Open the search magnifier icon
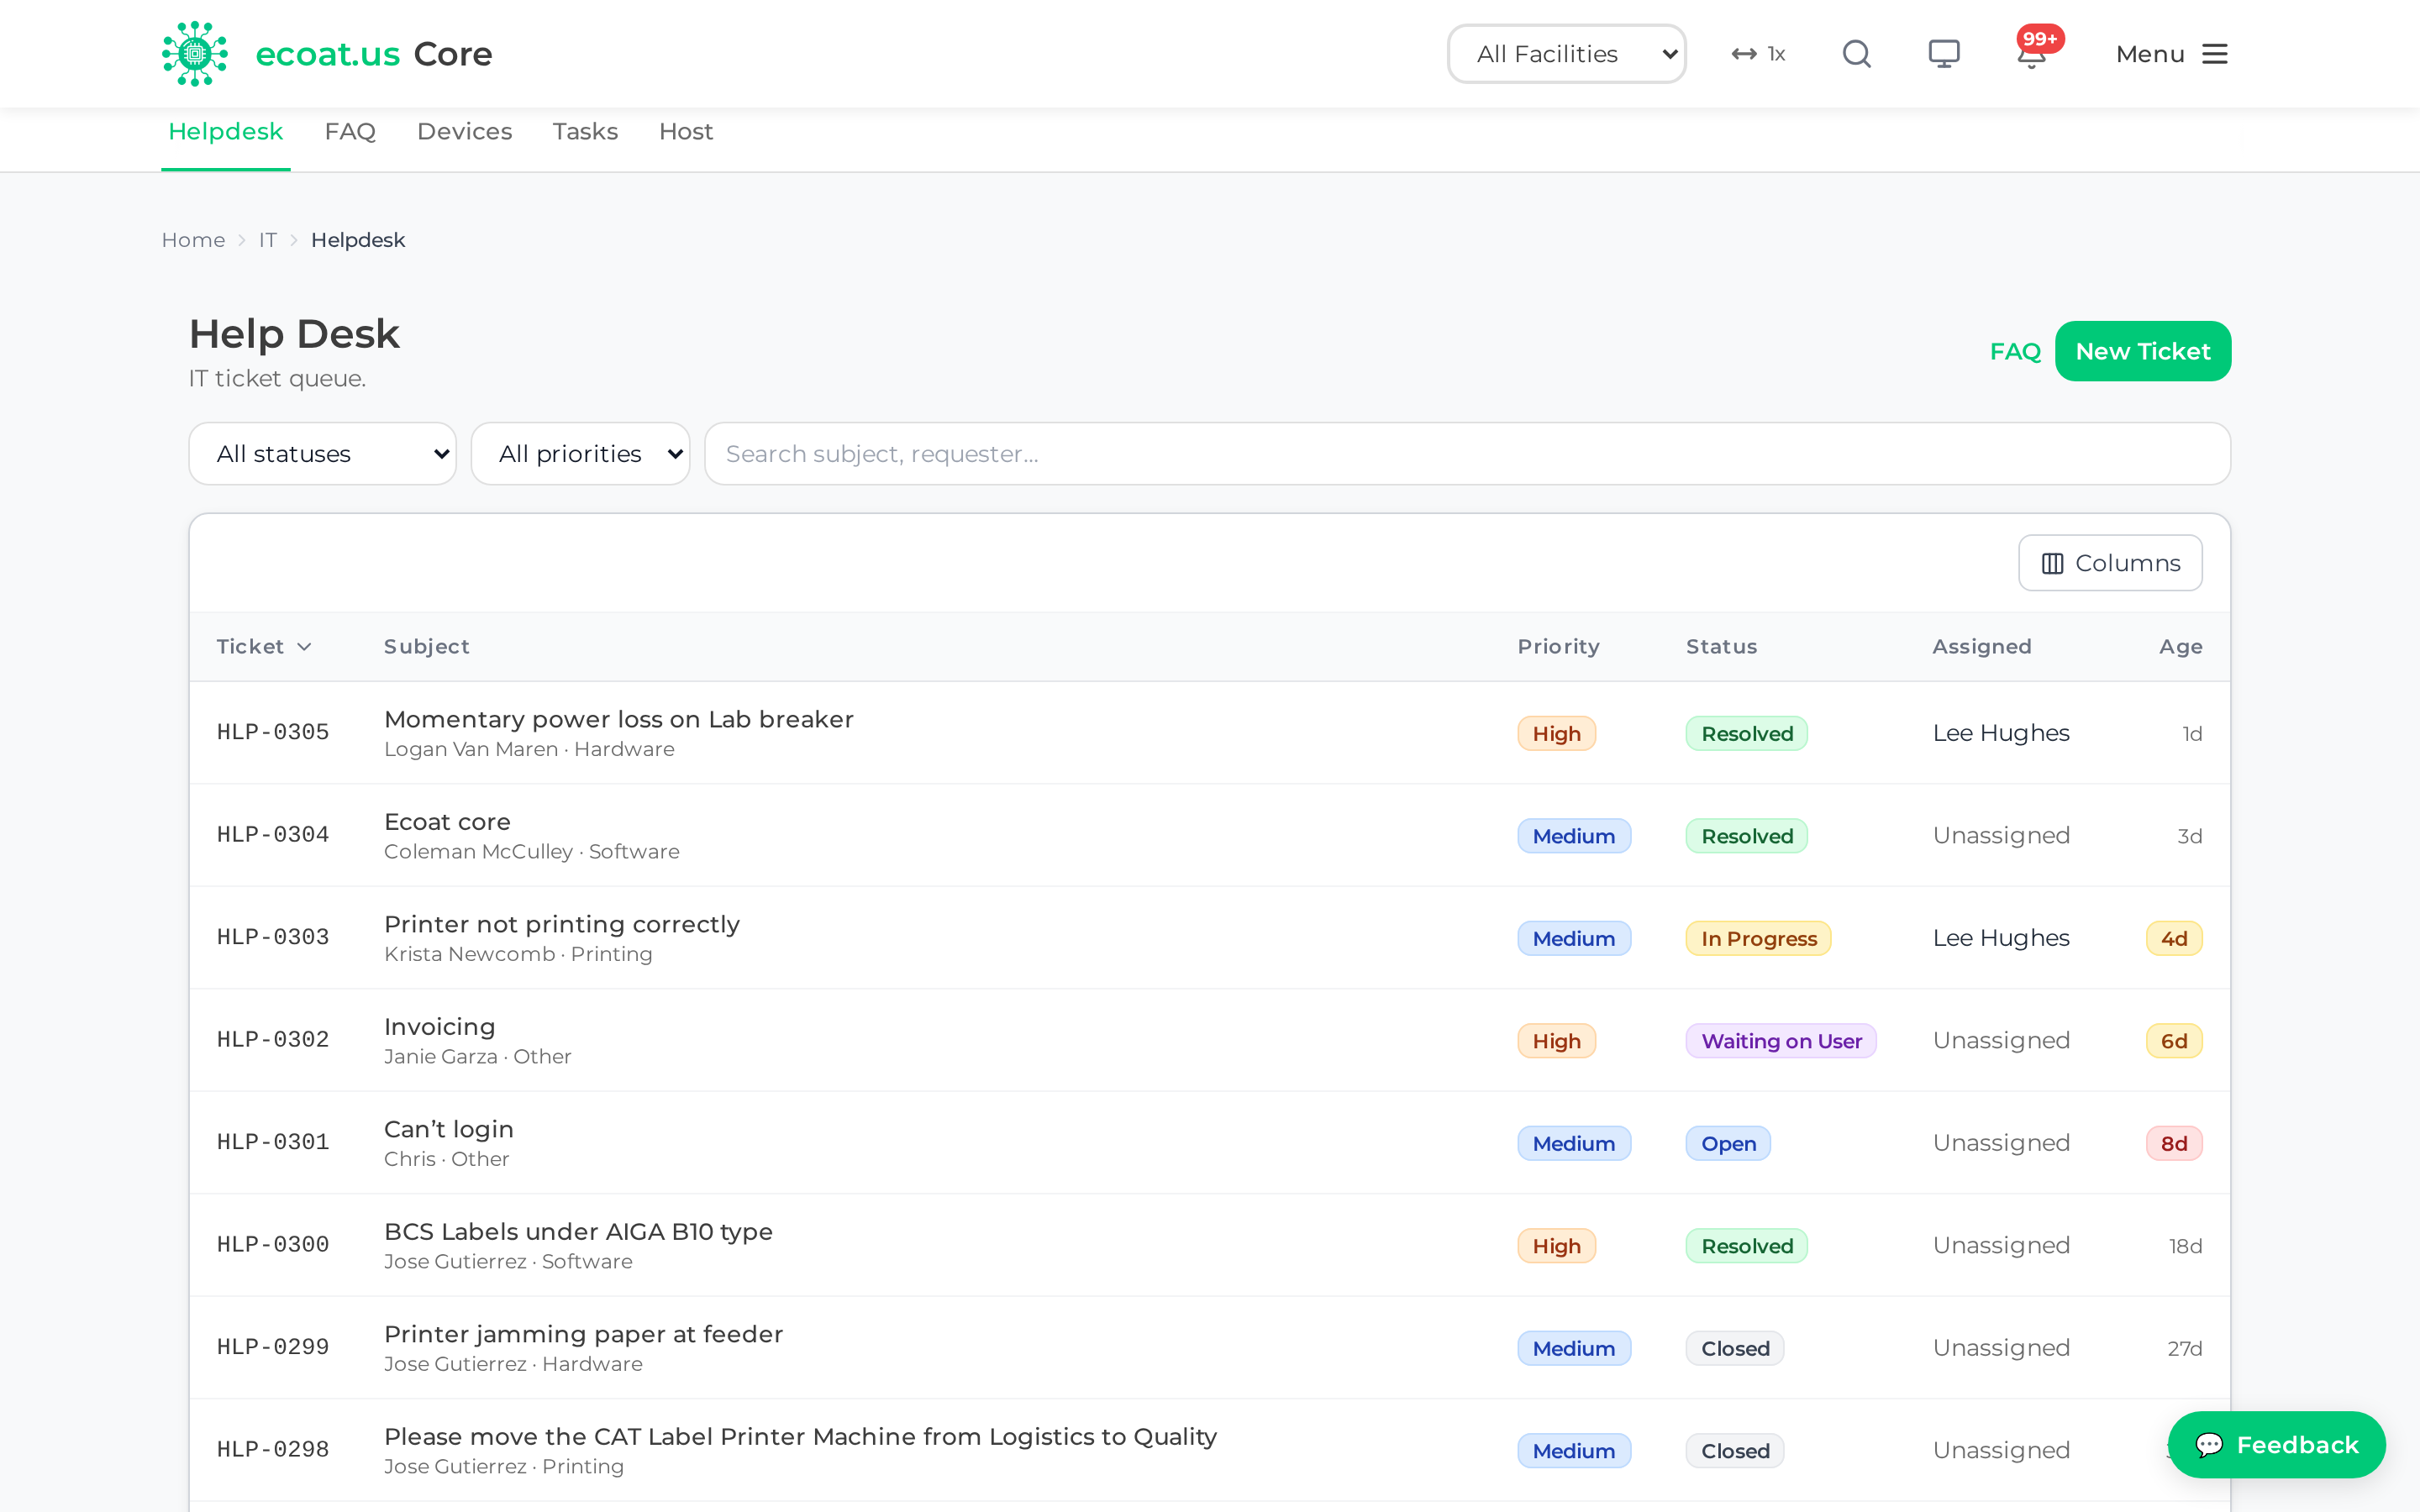The width and height of the screenshot is (2420, 1512). pyautogui.click(x=1857, y=54)
